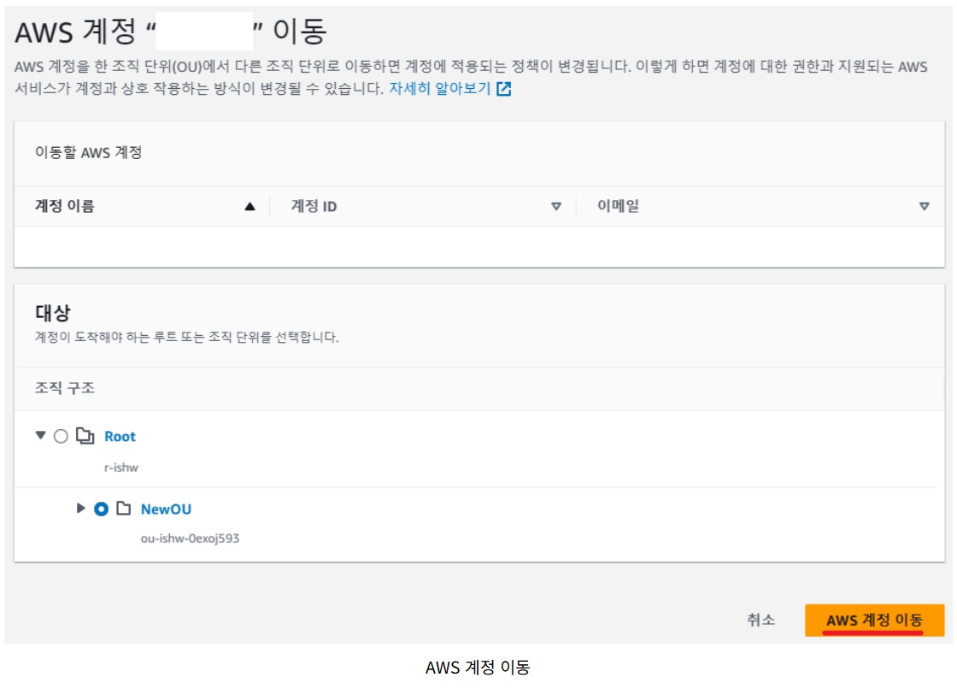This screenshot has height=689, width=957.
Task: Click the 이메일 column header
Action: 618,206
